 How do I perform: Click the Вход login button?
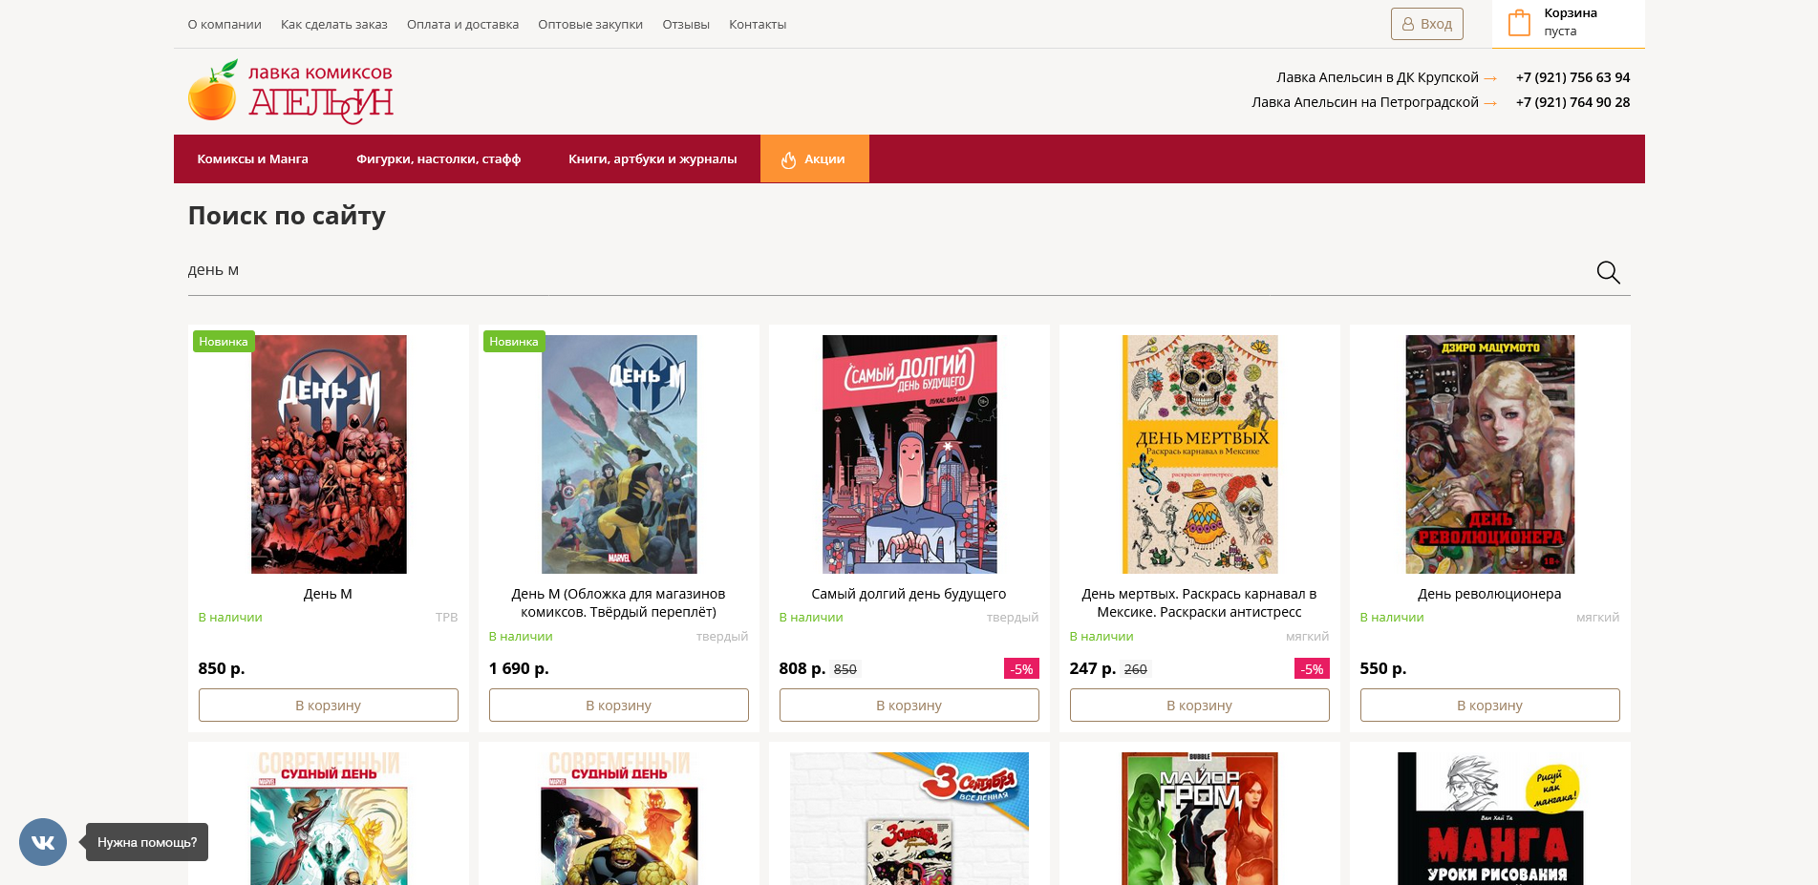tap(1427, 24)
